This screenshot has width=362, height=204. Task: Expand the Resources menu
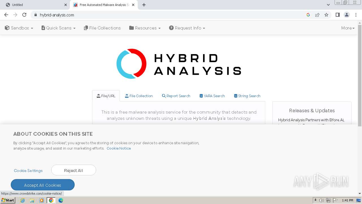click(145, 28)
